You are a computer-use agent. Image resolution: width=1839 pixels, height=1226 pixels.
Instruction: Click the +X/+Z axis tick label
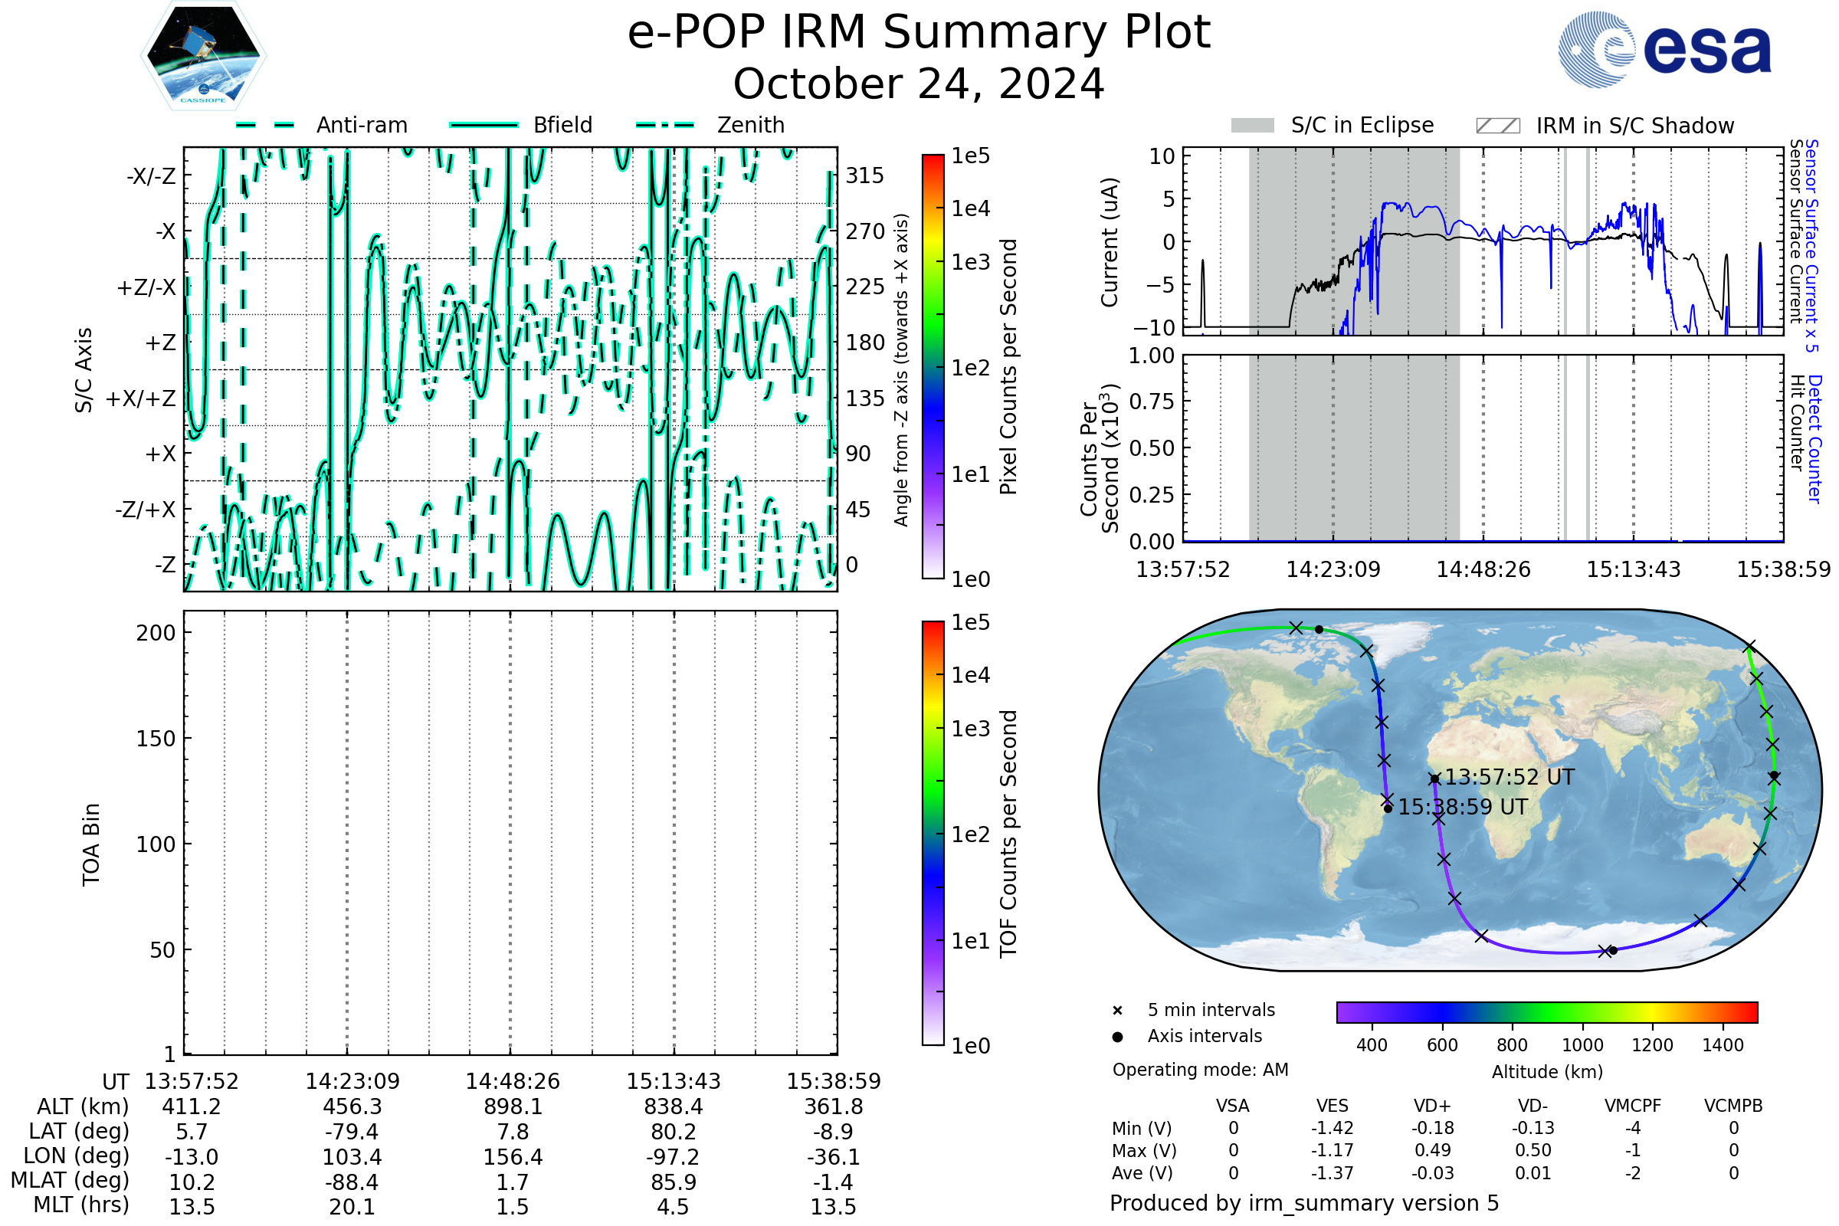tap(141, 398)
